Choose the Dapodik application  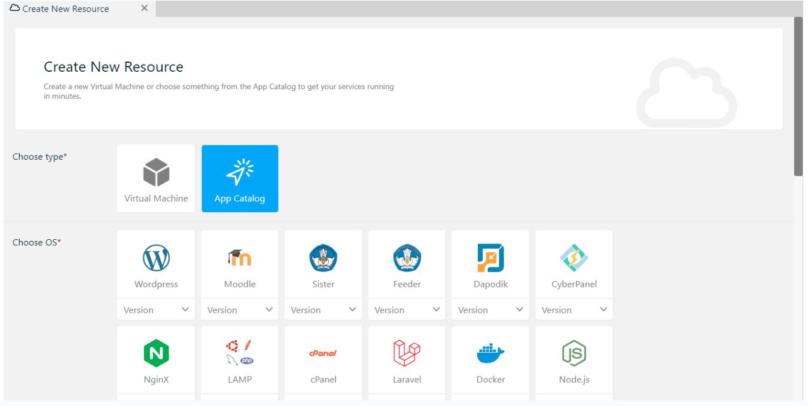coord(490,257)
